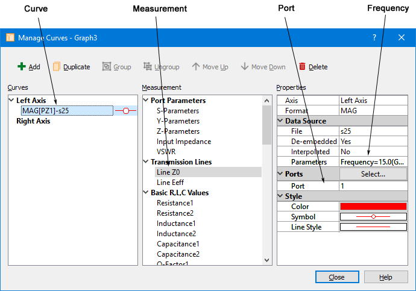Collapse the Transmission Lines group
Screen dimensions: 416x291
(x=146, y=161)
